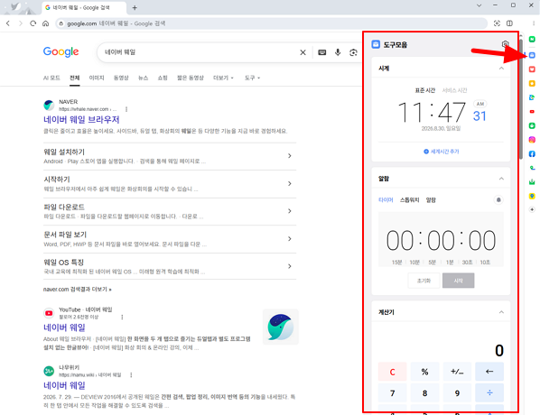
Task: Expand the 더보기 search filter dropdown
Action: click(x=223, y=78)
